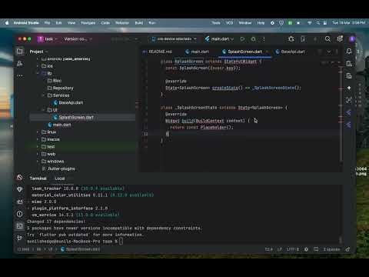The image size is (369, 277).
Task: Open Gemini sparkle icon in right sidebar
Action: pos(349,88)
